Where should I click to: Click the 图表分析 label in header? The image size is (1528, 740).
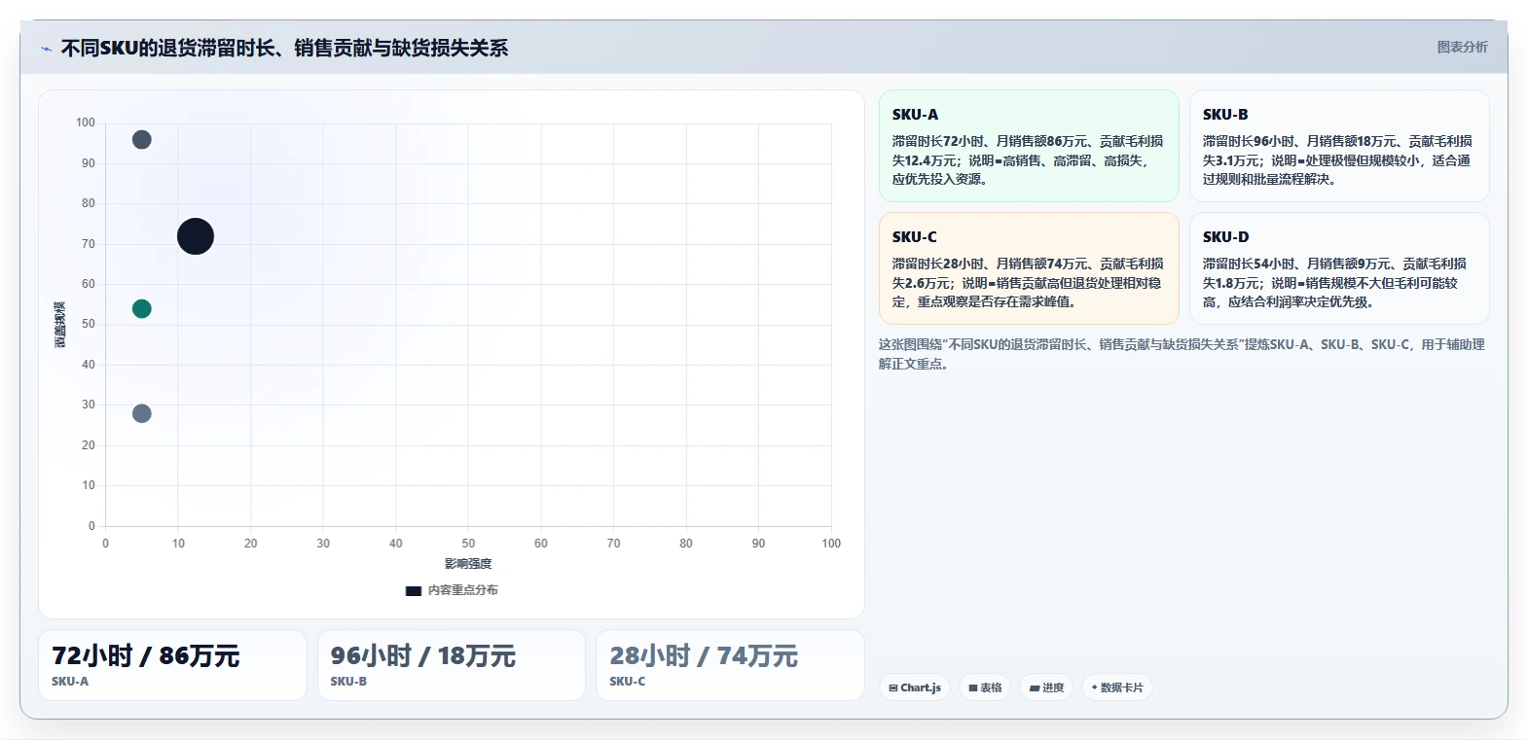click(x=1462, y=47)
